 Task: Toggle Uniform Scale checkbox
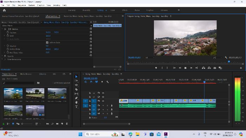pos(47,42)
